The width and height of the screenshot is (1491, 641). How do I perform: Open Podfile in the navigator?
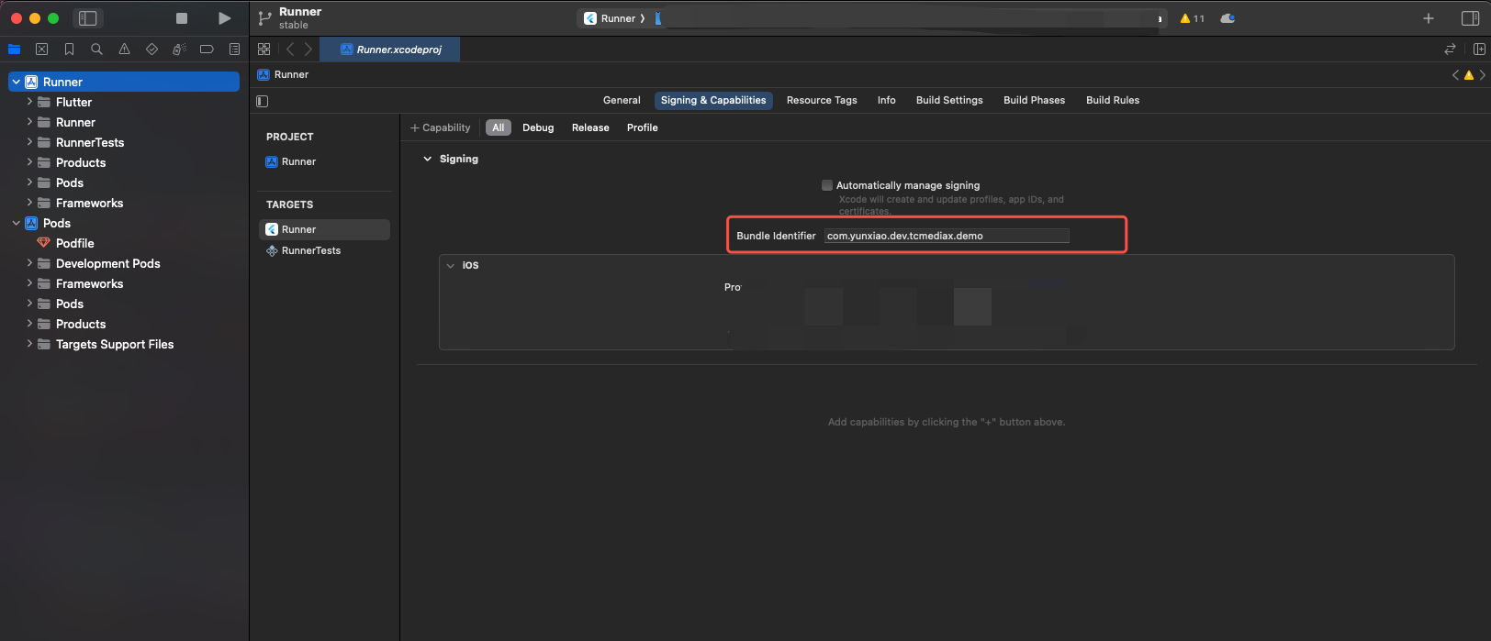(74, 243)
